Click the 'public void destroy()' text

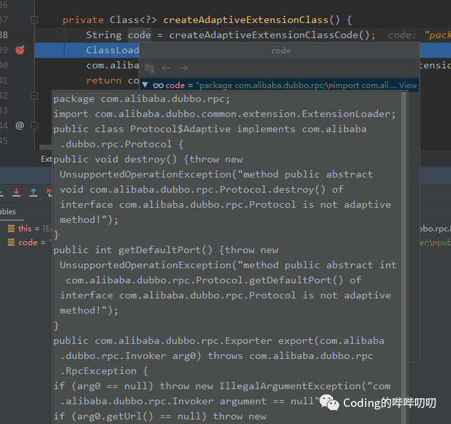[115, 159]
